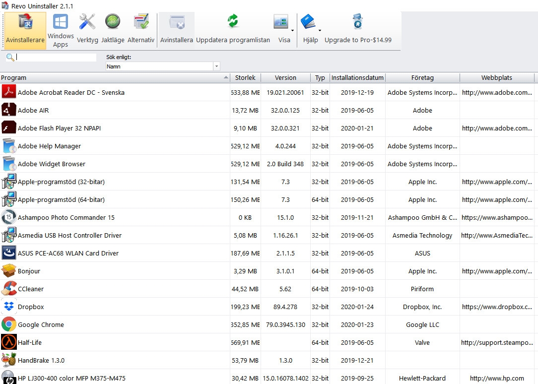Select the Avinstallerare toolbar icon
The width and height of the screenshot is (538, 384).
[x=25, y=30]
